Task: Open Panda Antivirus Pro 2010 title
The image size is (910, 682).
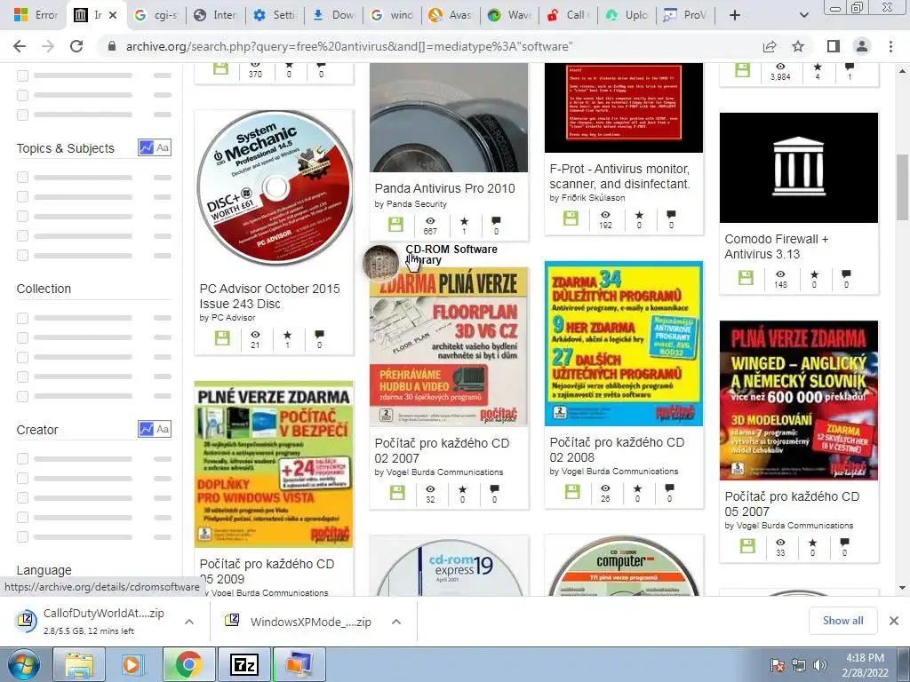Action: [444, 188]
